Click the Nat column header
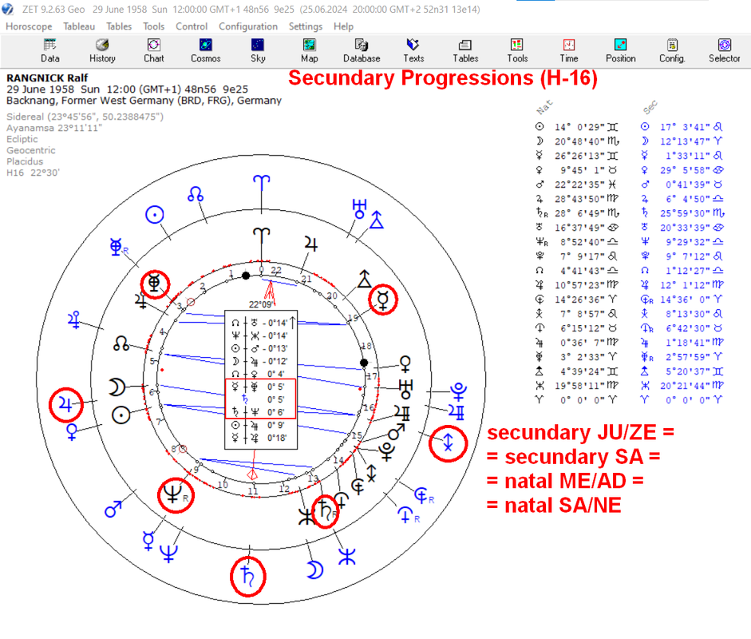The image size is (751, 639). click(544, 107)
